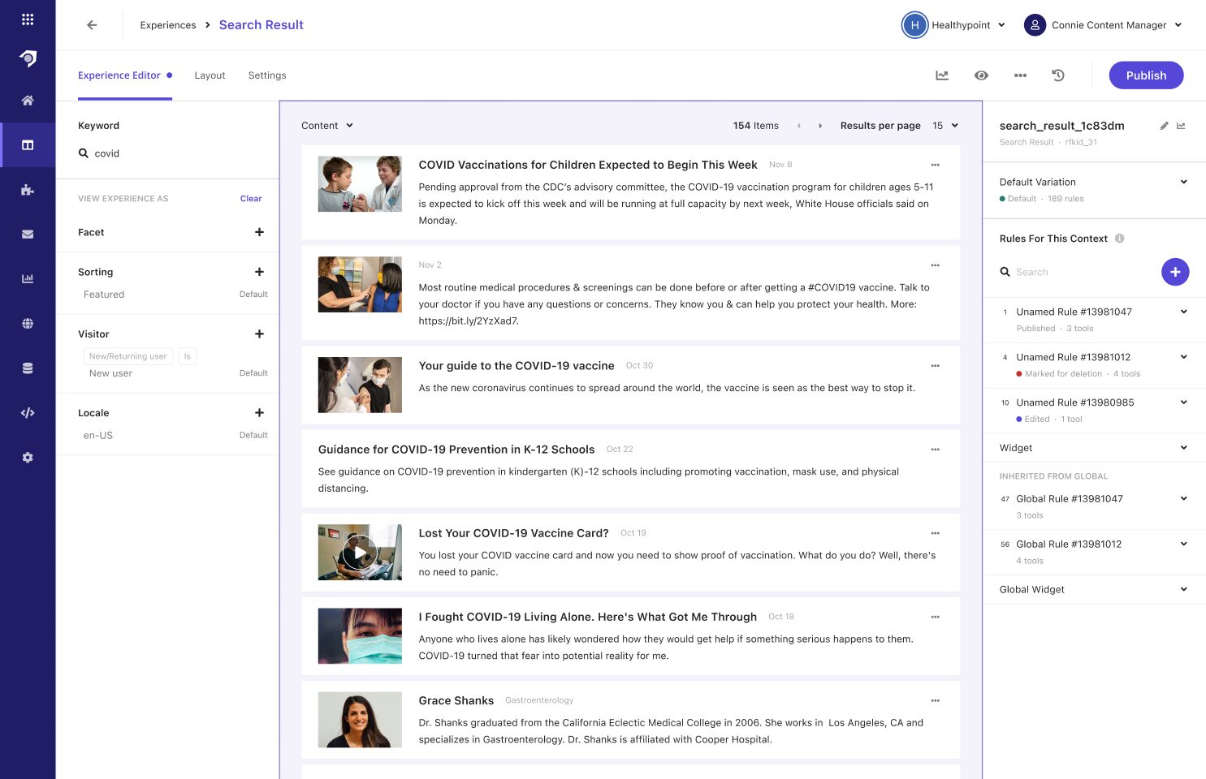This screenshot has height=779, width=1206.
Task: Open options for COVID Vaccinations for Children result
Action: 935,165
